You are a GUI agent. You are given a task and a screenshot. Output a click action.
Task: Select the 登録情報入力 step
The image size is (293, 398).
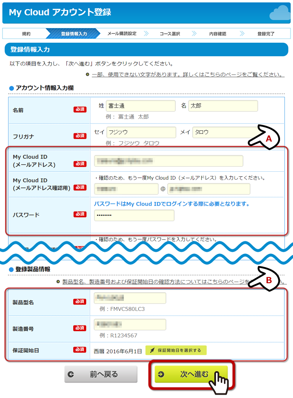coord(74,34)
